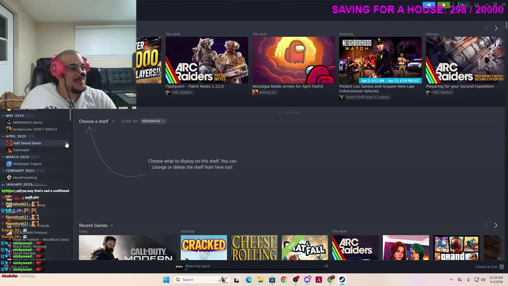The height and width of the screenshot is (286, 508).
Task: Click ARC Raiders icon under Flashpoint patch notes
Action: point(168,92)
